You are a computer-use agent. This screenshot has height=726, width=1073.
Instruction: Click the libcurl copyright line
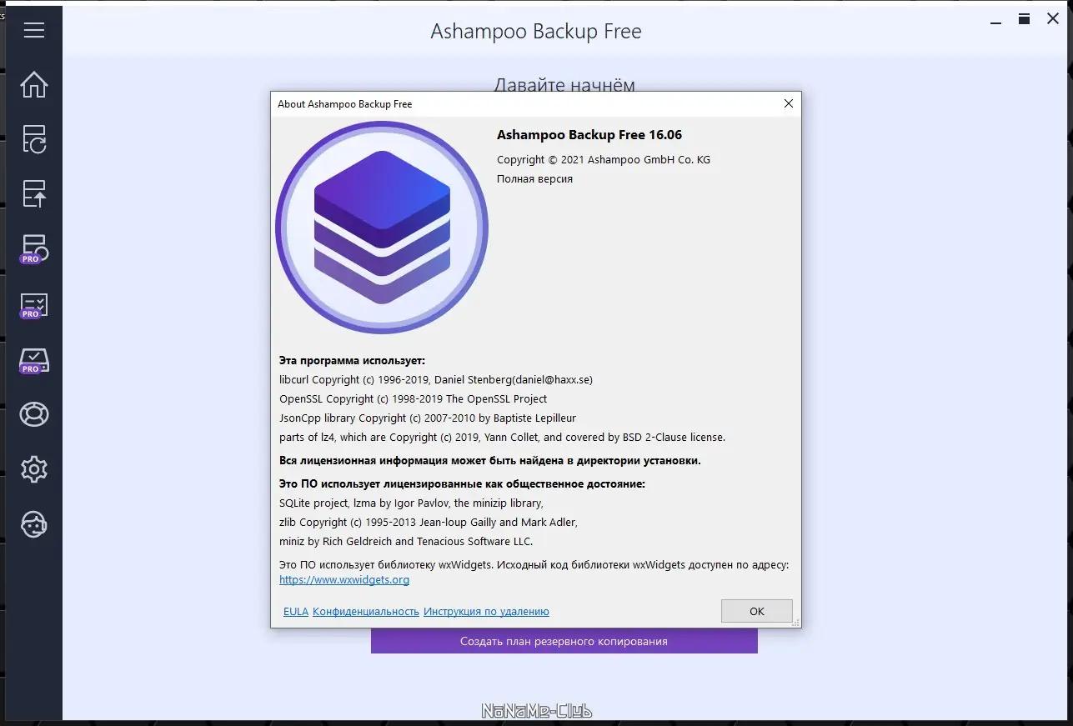[436, 380]
